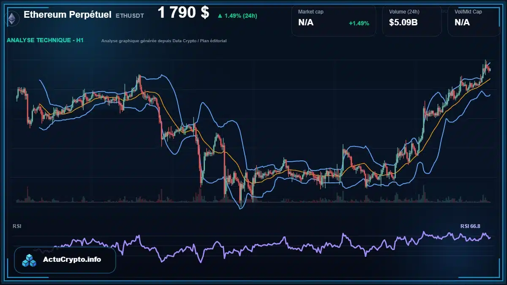Click the ANALYSE TECHNIQUE - H1 heading

coord(45,41)
